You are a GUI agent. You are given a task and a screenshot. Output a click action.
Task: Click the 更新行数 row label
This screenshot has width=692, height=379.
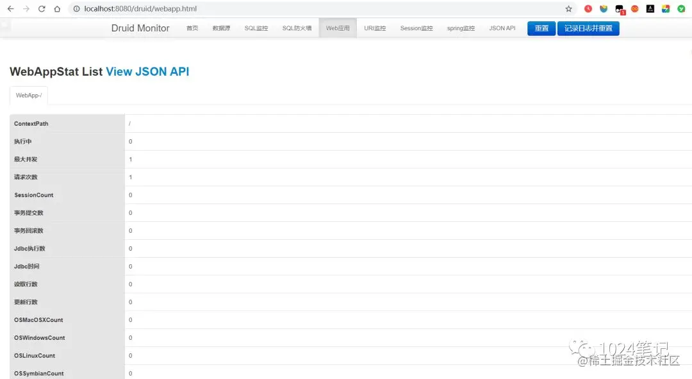(26, 302)
